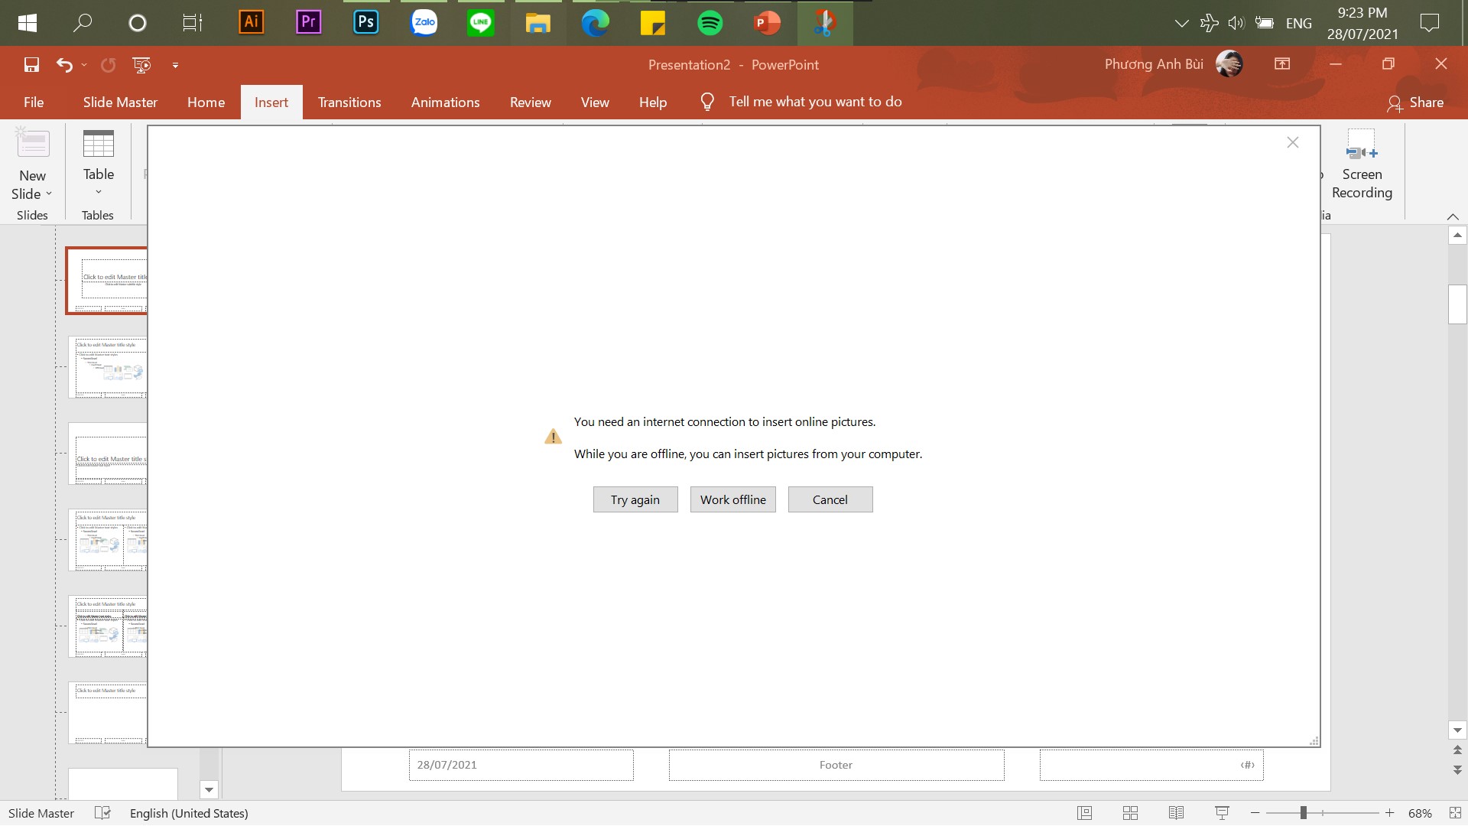This screenshot has width=1468, height=826.
Task: Click the Work offline button
Action: click(733, 498)
